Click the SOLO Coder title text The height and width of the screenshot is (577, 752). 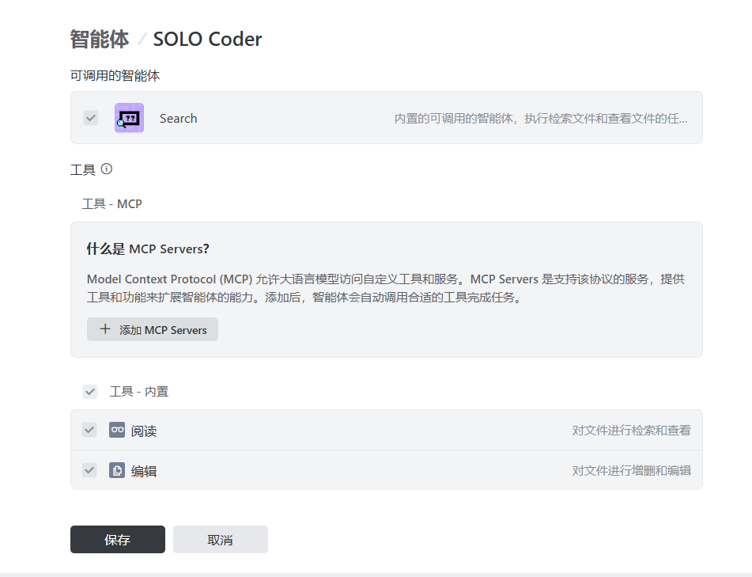[208, 40]
